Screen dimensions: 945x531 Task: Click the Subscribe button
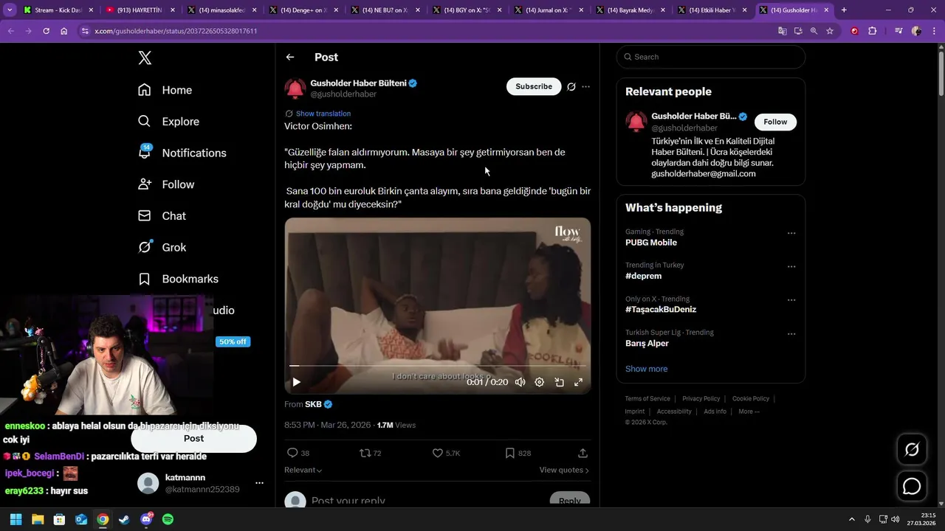coord(534,86)
